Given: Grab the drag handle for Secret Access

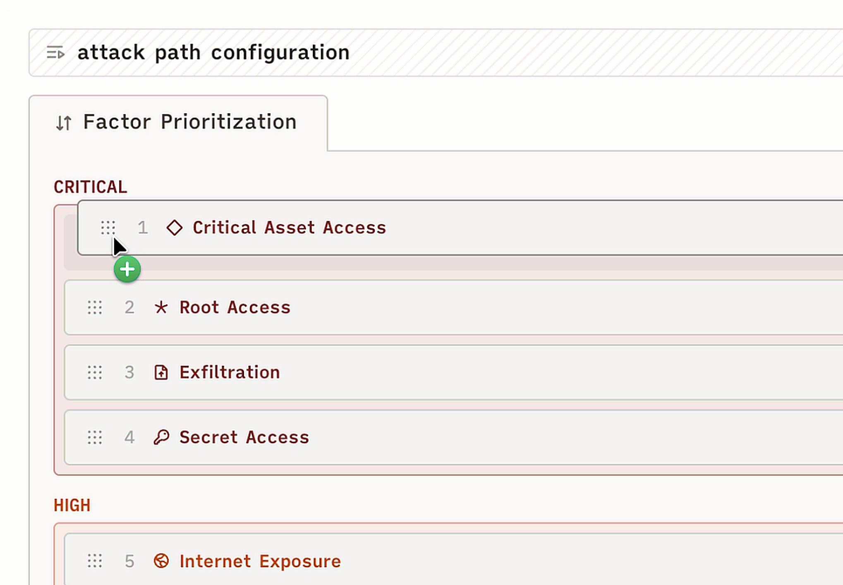Looking at the screenshot, I should pyautogui.click(x=95, y=437).
